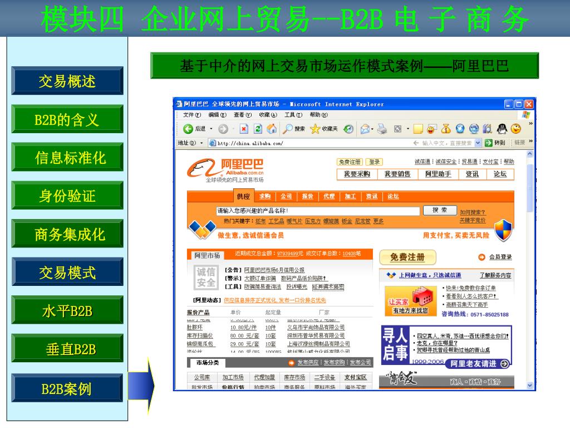Click the 发布供应 link
This screenshot has height=428, width=570.
click(x=308, y=362)
